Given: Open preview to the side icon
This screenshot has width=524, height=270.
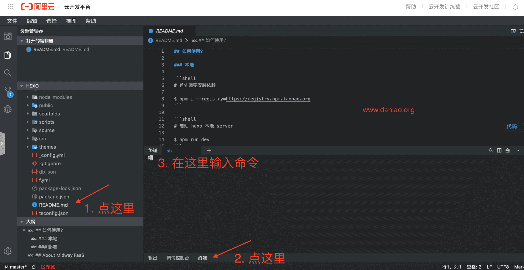Looking at the screenshot, I should (x=513, y=31).
